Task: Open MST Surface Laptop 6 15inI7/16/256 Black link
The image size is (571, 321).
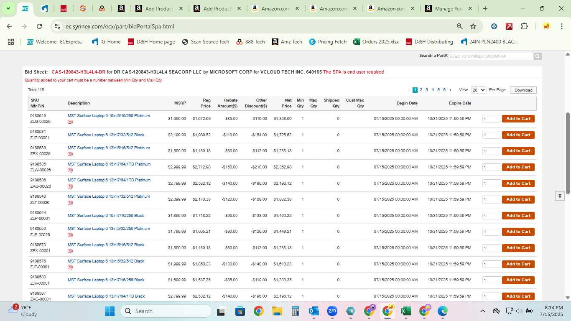Action: [x=106, y=216]
